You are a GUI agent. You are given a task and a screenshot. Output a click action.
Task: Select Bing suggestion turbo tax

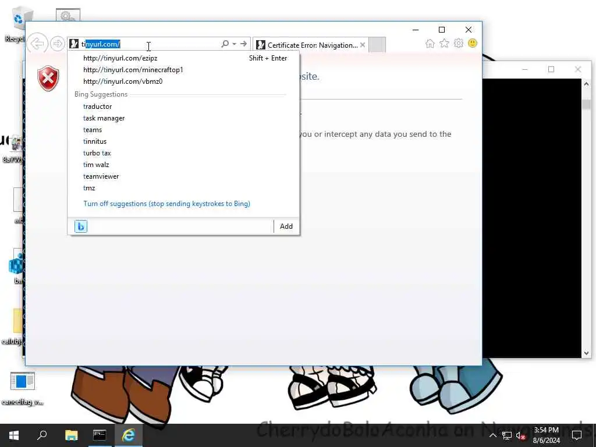click(x=183, y=153)
